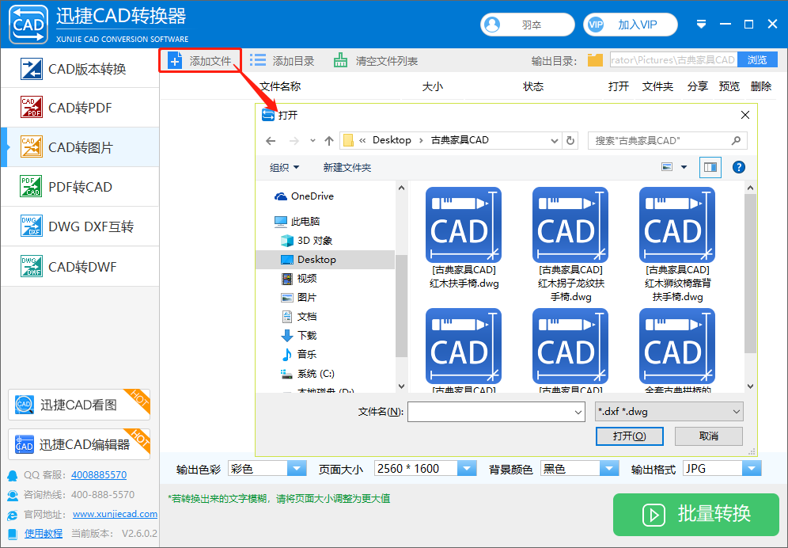Click the Clear File List broom icon
This screenshot has height=548, width=788.
(340, 60)
